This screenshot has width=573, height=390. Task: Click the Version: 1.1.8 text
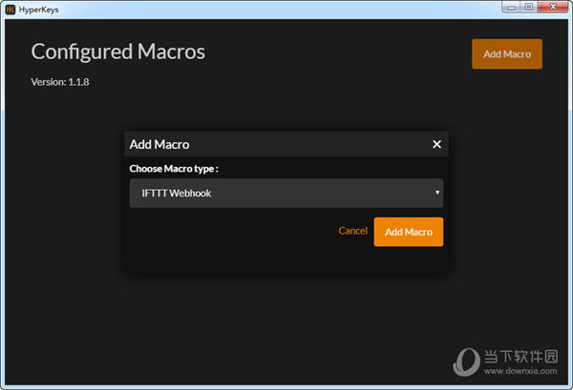coord(60,82)
